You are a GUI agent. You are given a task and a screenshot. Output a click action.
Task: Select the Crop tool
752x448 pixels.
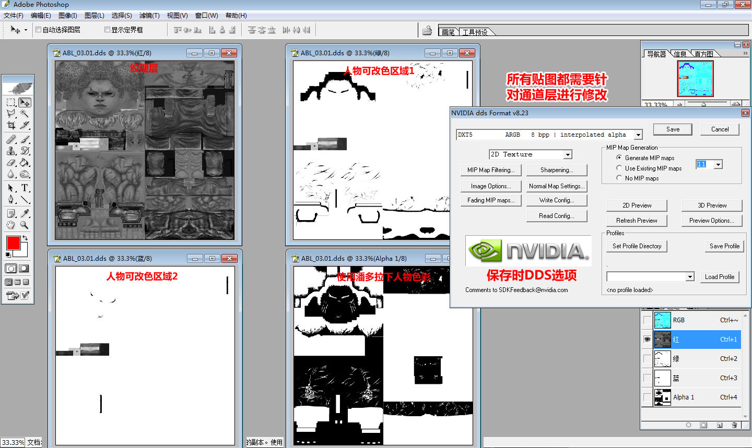click(11, 125)
